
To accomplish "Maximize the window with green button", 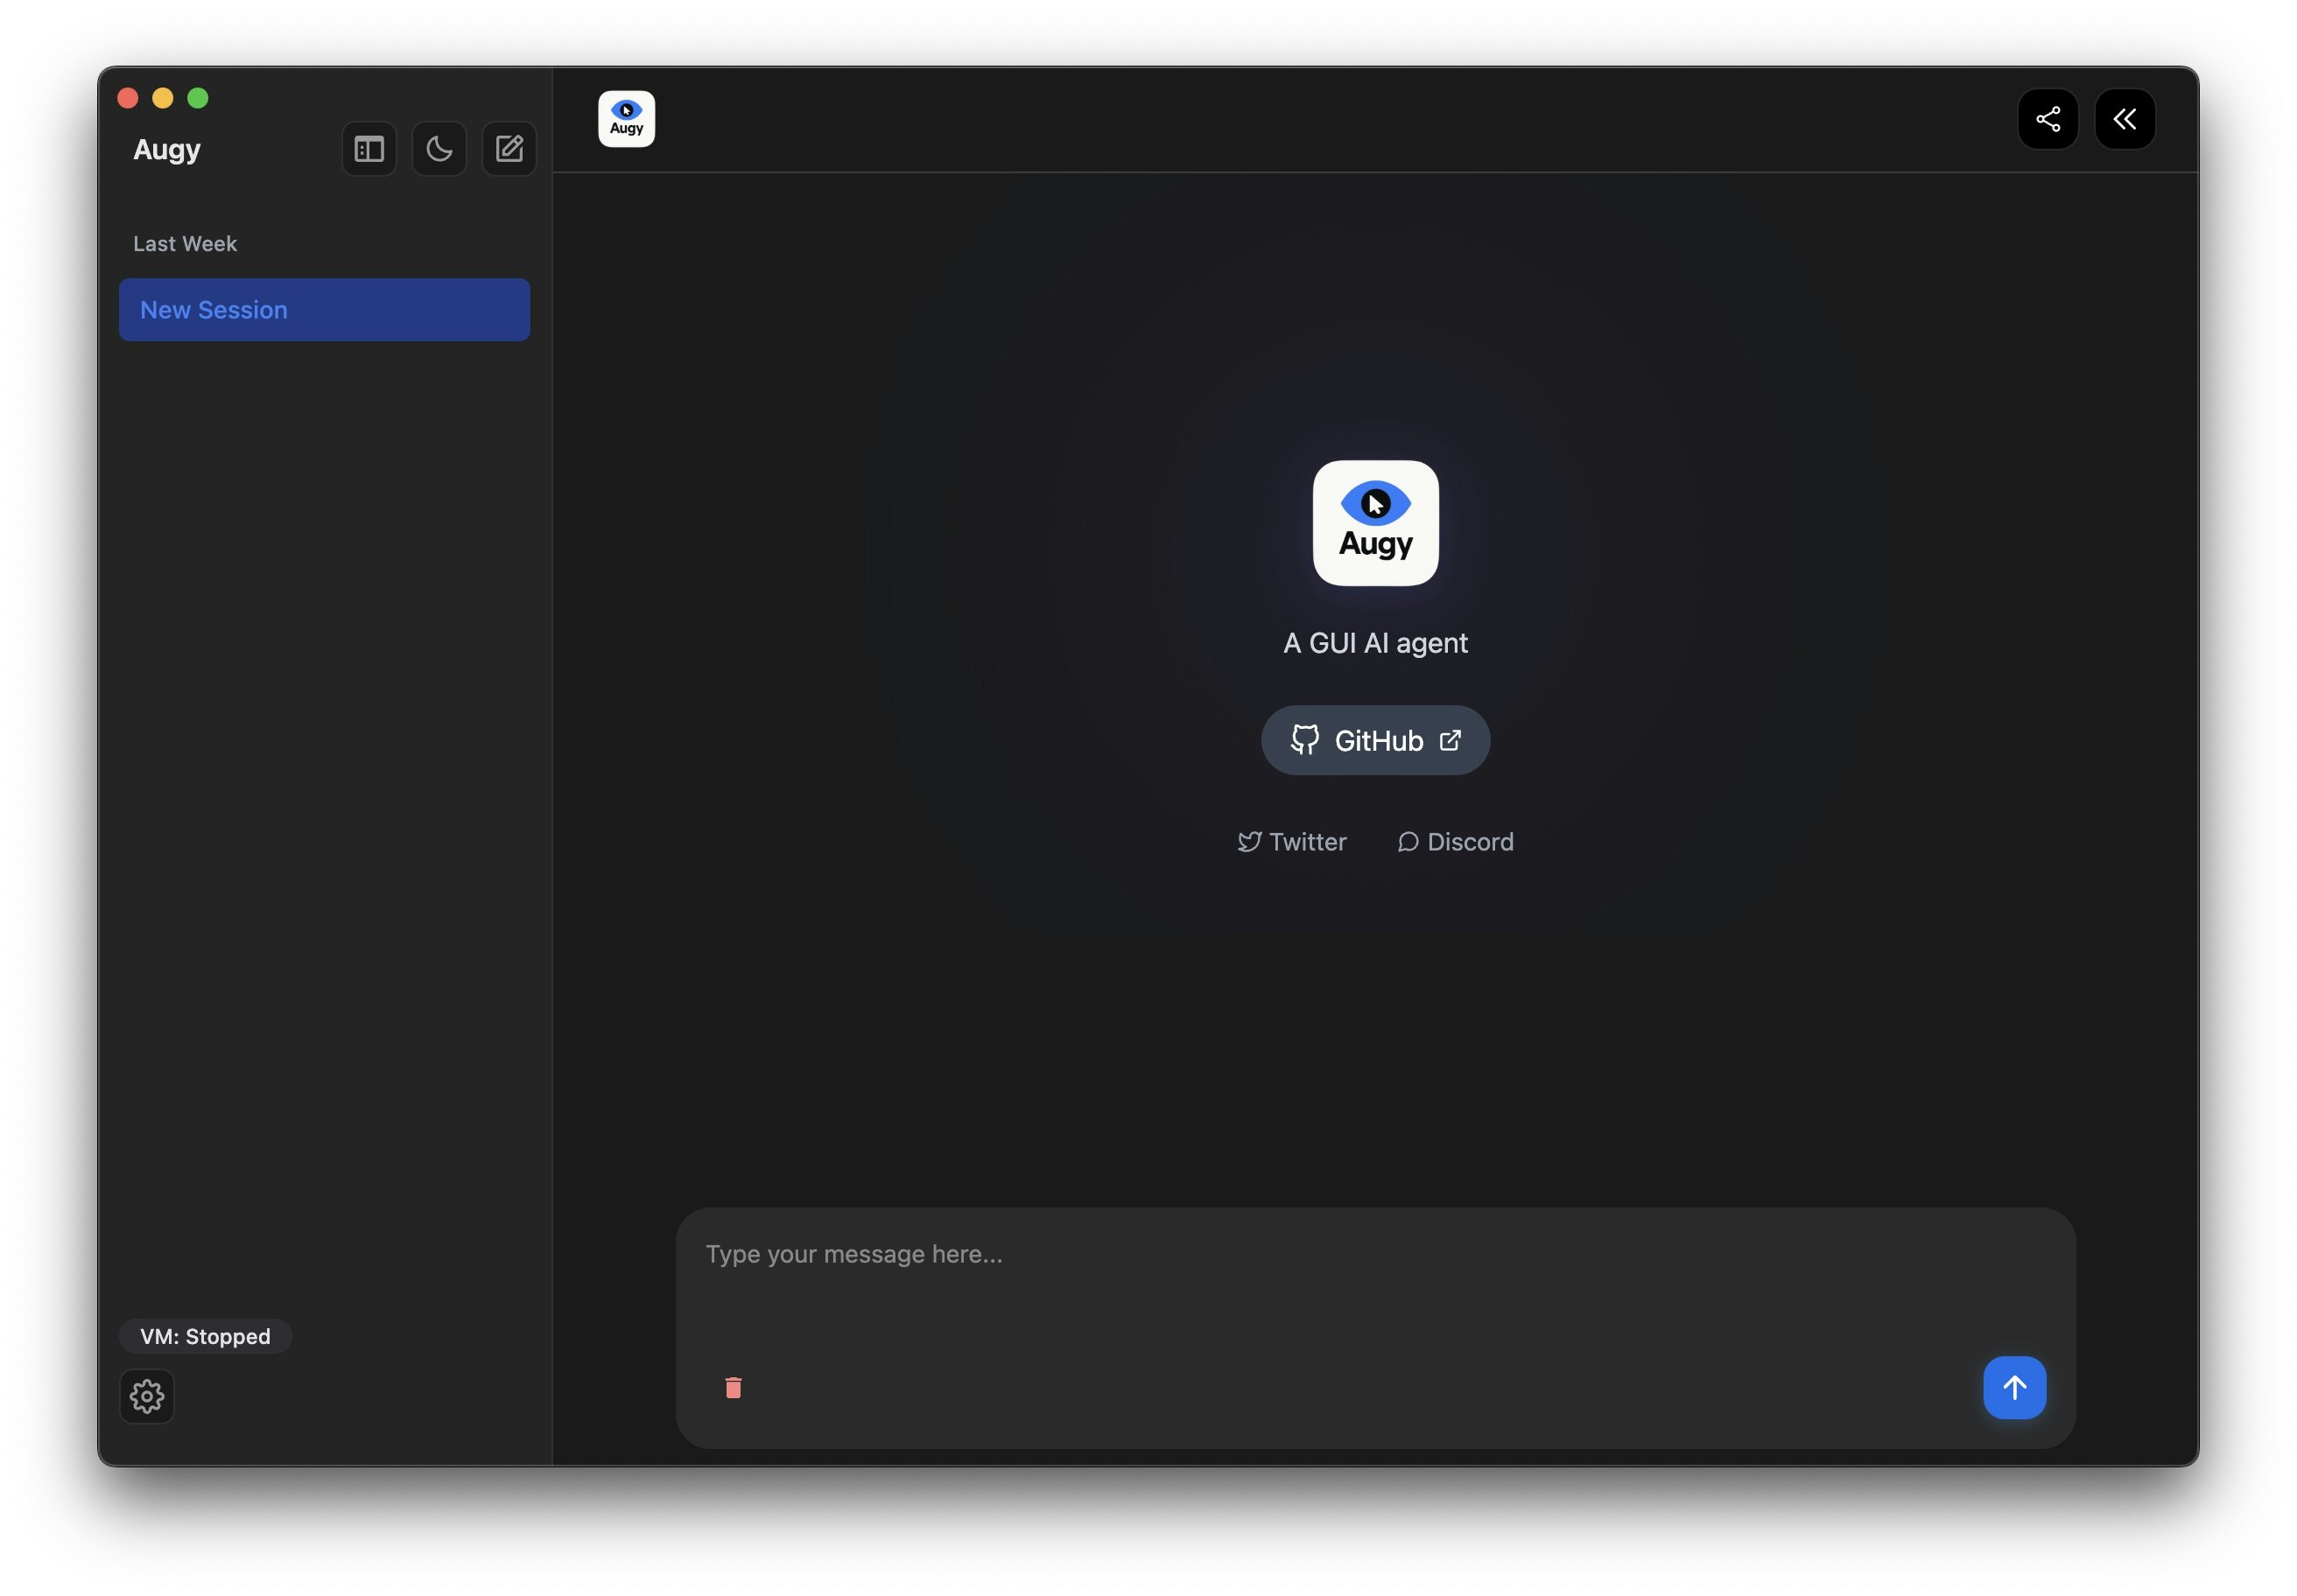I will (x=198, y=98).
